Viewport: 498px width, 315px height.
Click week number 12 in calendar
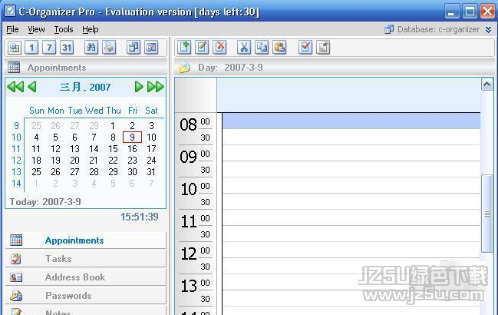tap(16, 161)
